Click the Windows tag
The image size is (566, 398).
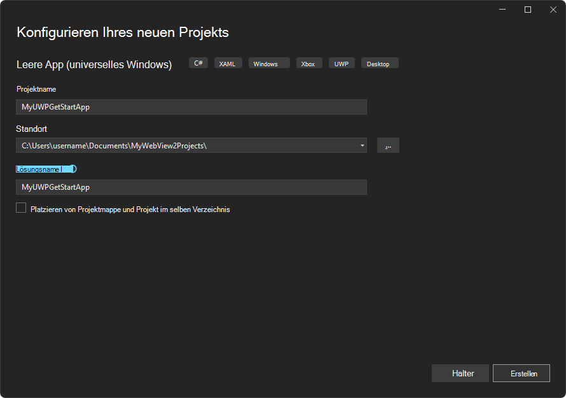pos(269,63)
